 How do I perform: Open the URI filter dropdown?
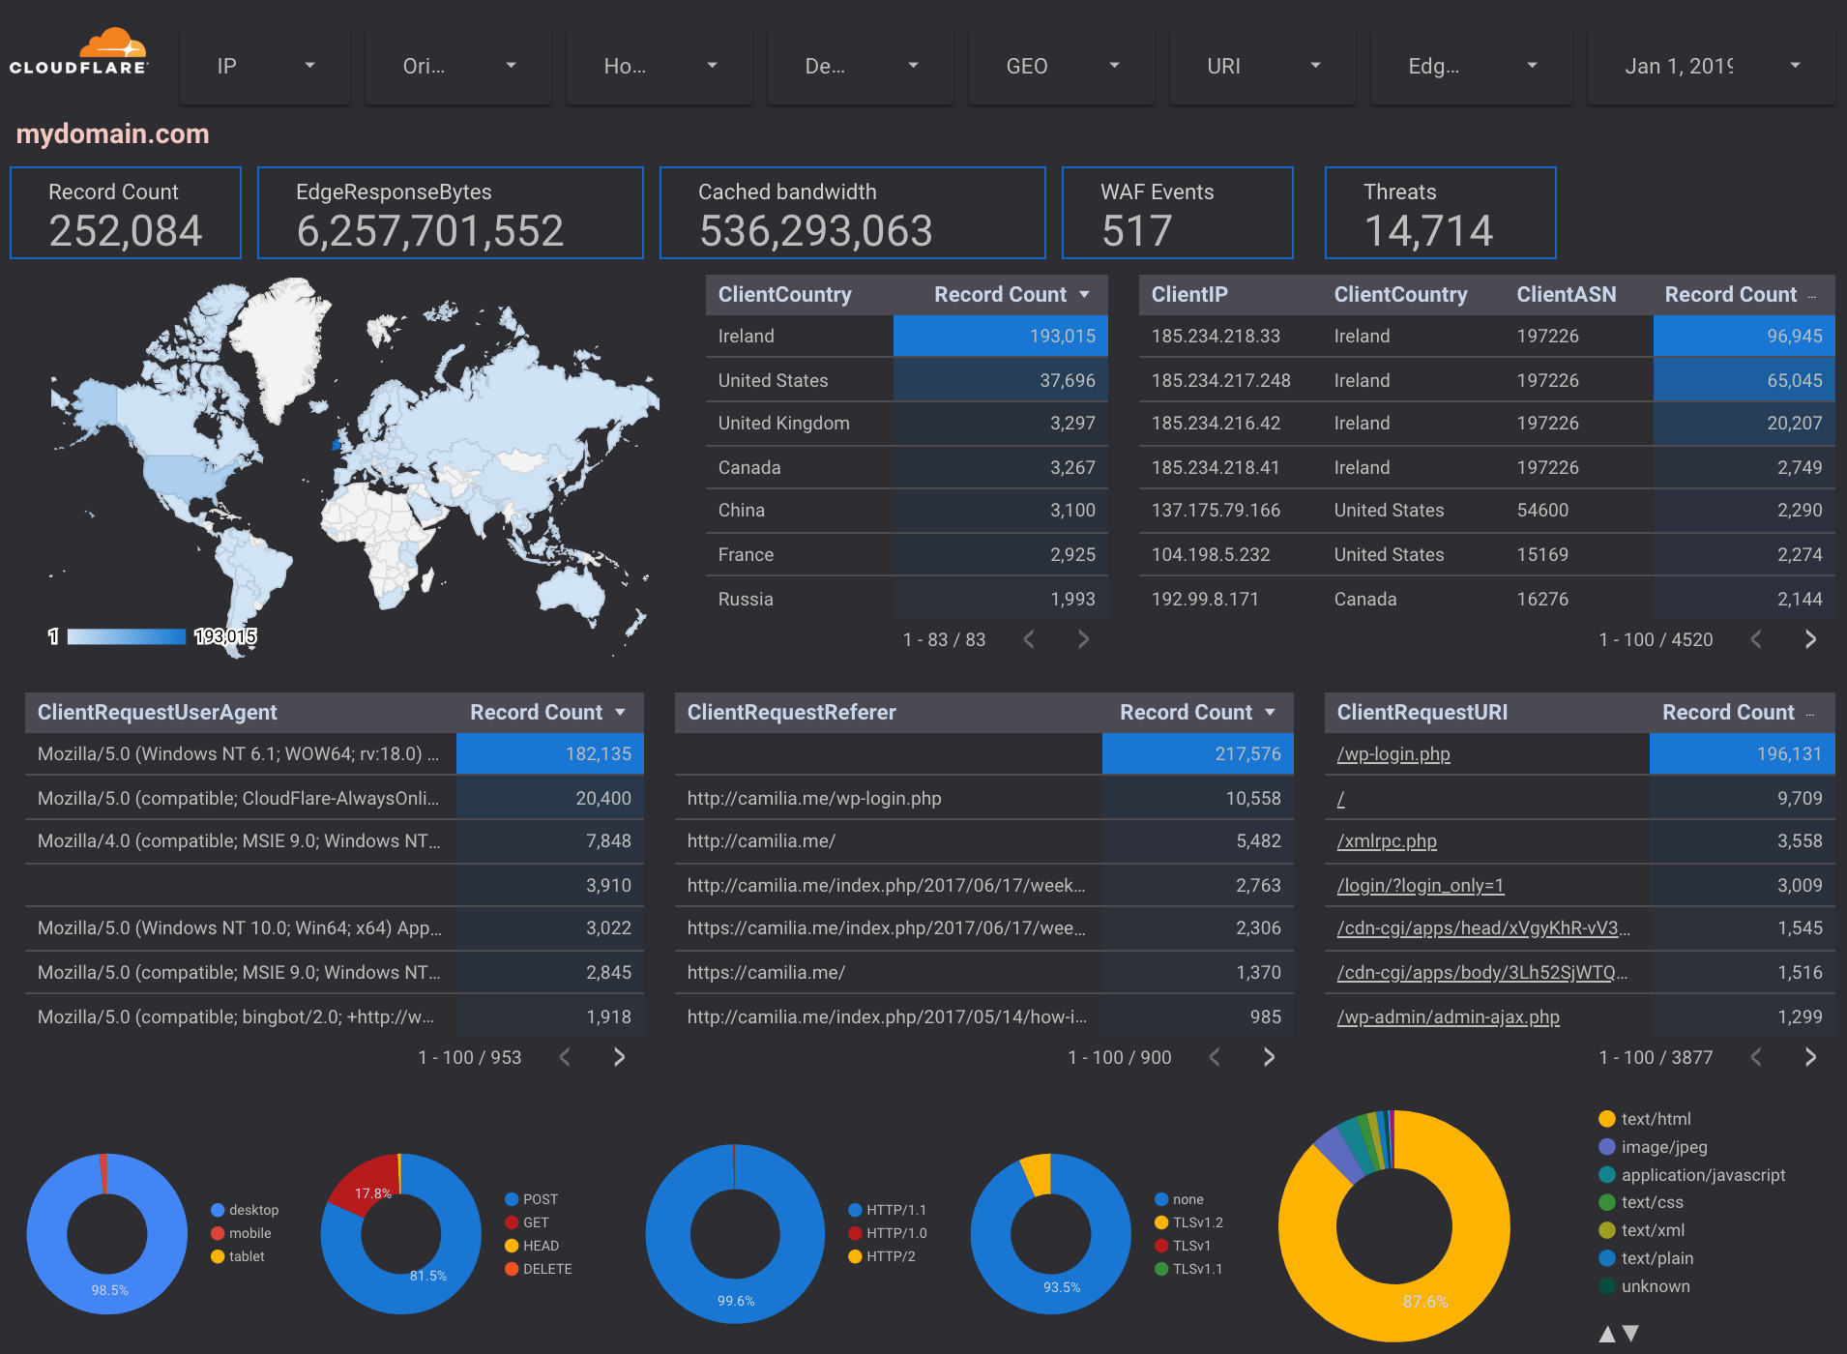pos(1262,65)
